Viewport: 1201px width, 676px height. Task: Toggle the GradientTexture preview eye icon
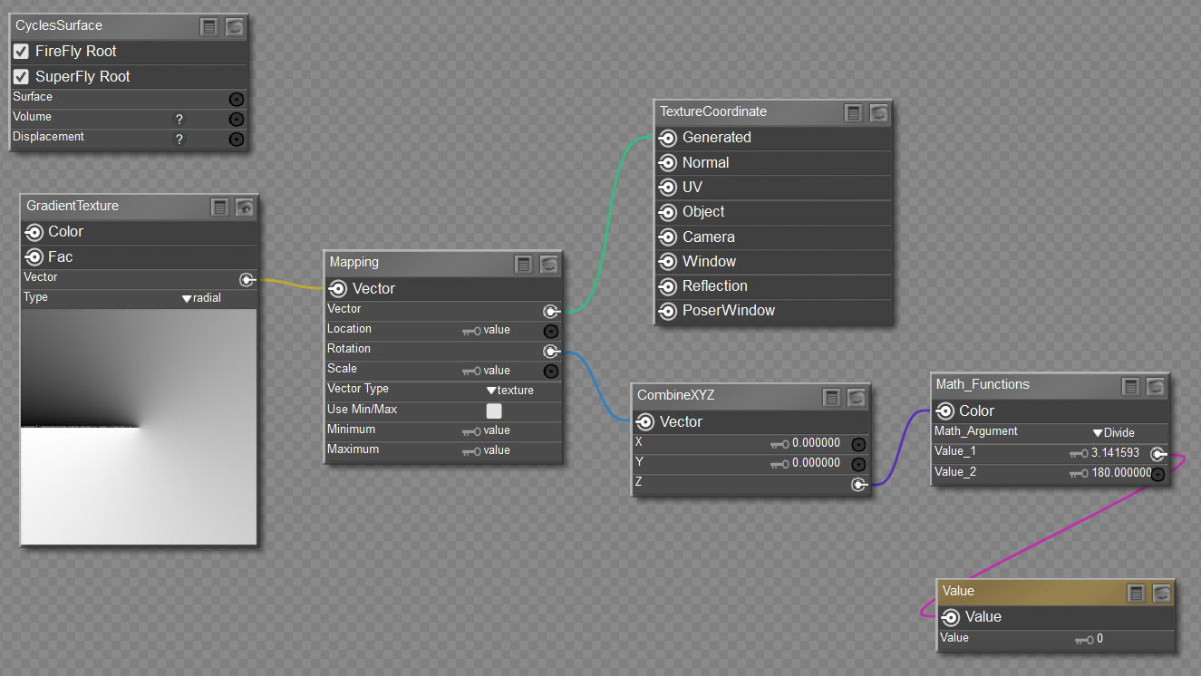pos(245,207)
